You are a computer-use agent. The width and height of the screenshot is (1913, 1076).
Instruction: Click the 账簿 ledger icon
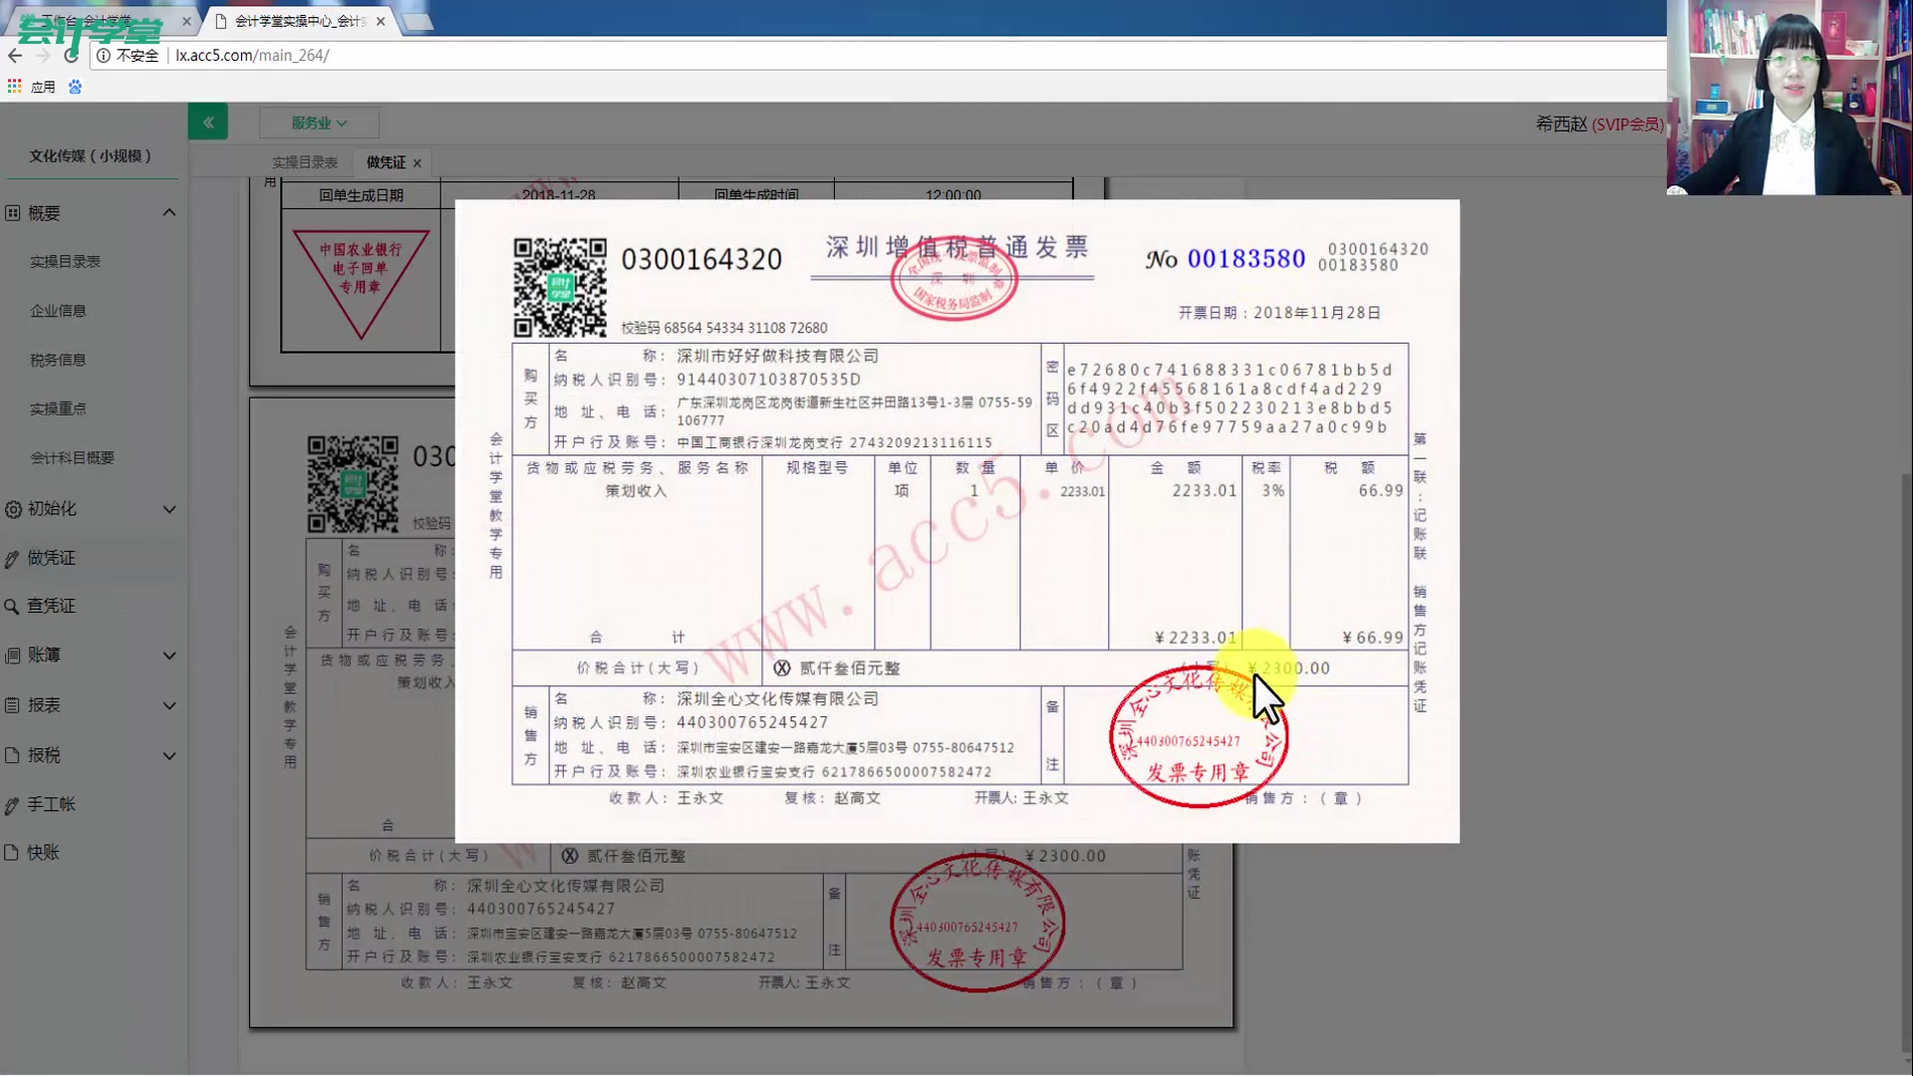(13, 656)
